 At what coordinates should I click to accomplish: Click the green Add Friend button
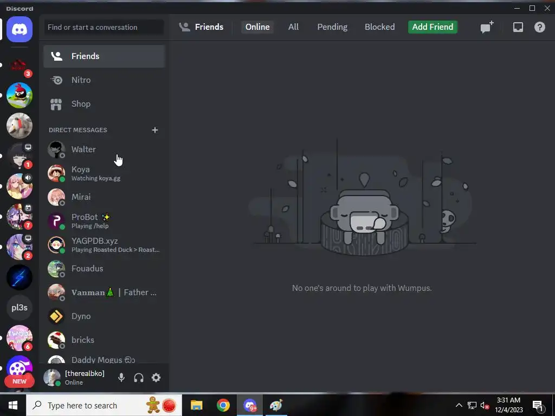tap(433, 27)
